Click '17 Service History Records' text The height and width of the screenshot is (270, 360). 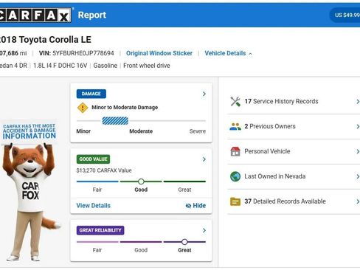pyautogui.click(x=281, y=101)
